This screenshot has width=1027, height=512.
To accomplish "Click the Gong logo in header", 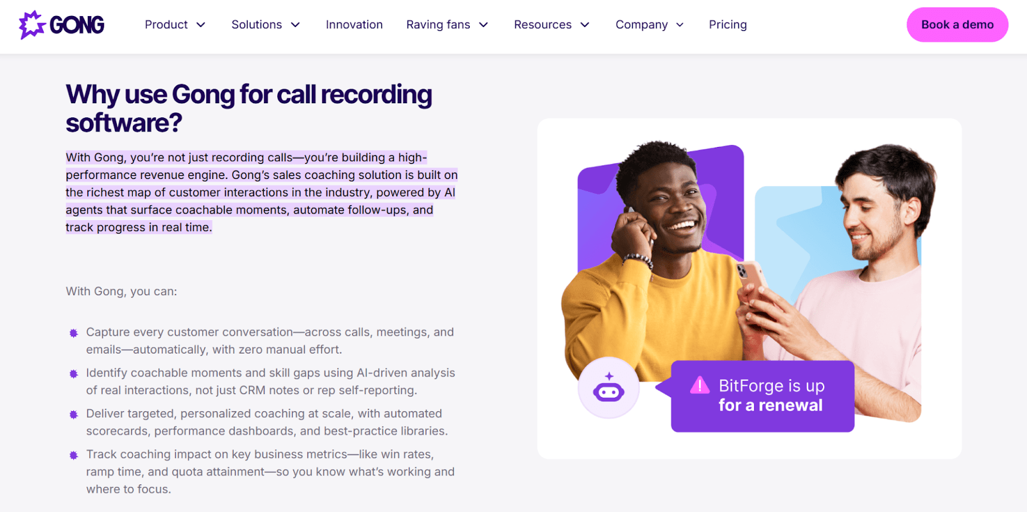I will tap(62, 25).
